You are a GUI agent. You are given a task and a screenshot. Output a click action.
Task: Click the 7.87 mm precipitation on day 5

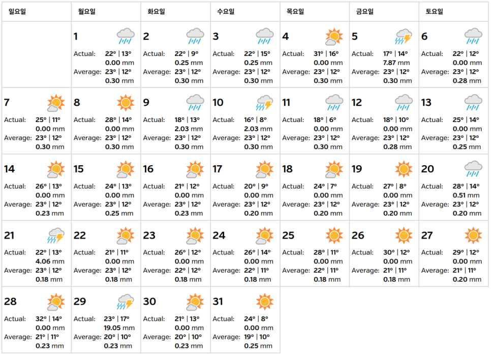pyautogui.click(x=396, y=63)
